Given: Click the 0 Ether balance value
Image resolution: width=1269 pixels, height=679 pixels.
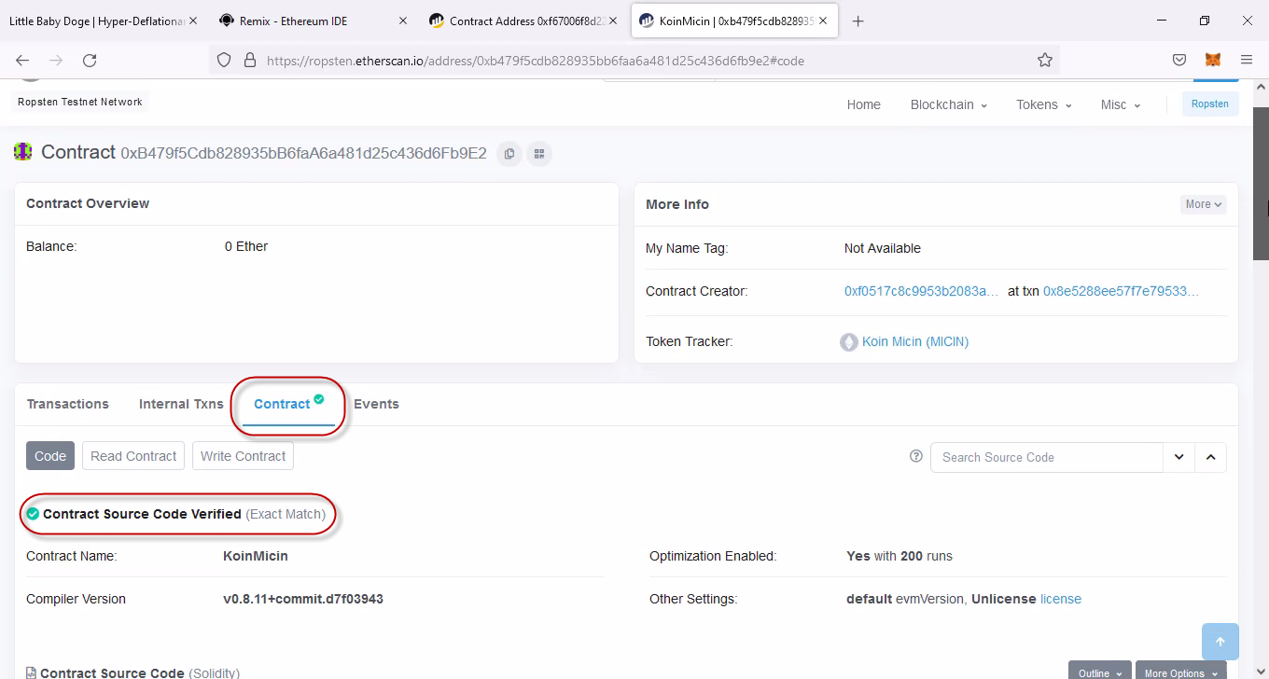Looking at the screenshot, I should click(246, 246).
